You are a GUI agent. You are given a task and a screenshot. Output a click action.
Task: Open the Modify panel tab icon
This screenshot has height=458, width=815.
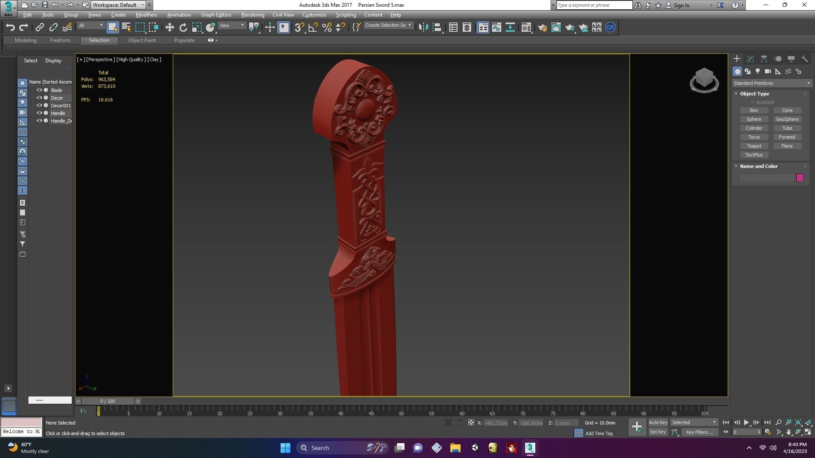pos(750,59)
